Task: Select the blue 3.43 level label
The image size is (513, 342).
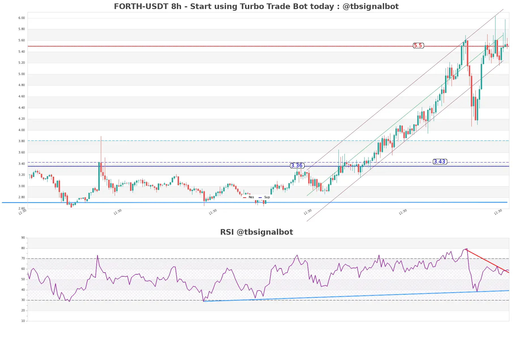Action: [x=440, y=162]
